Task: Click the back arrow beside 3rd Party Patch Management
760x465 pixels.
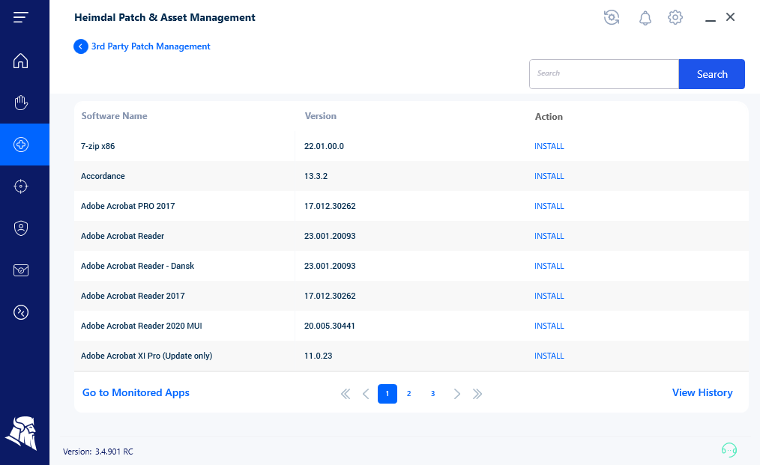Action: pyautogui.click(x=80, y=46)
